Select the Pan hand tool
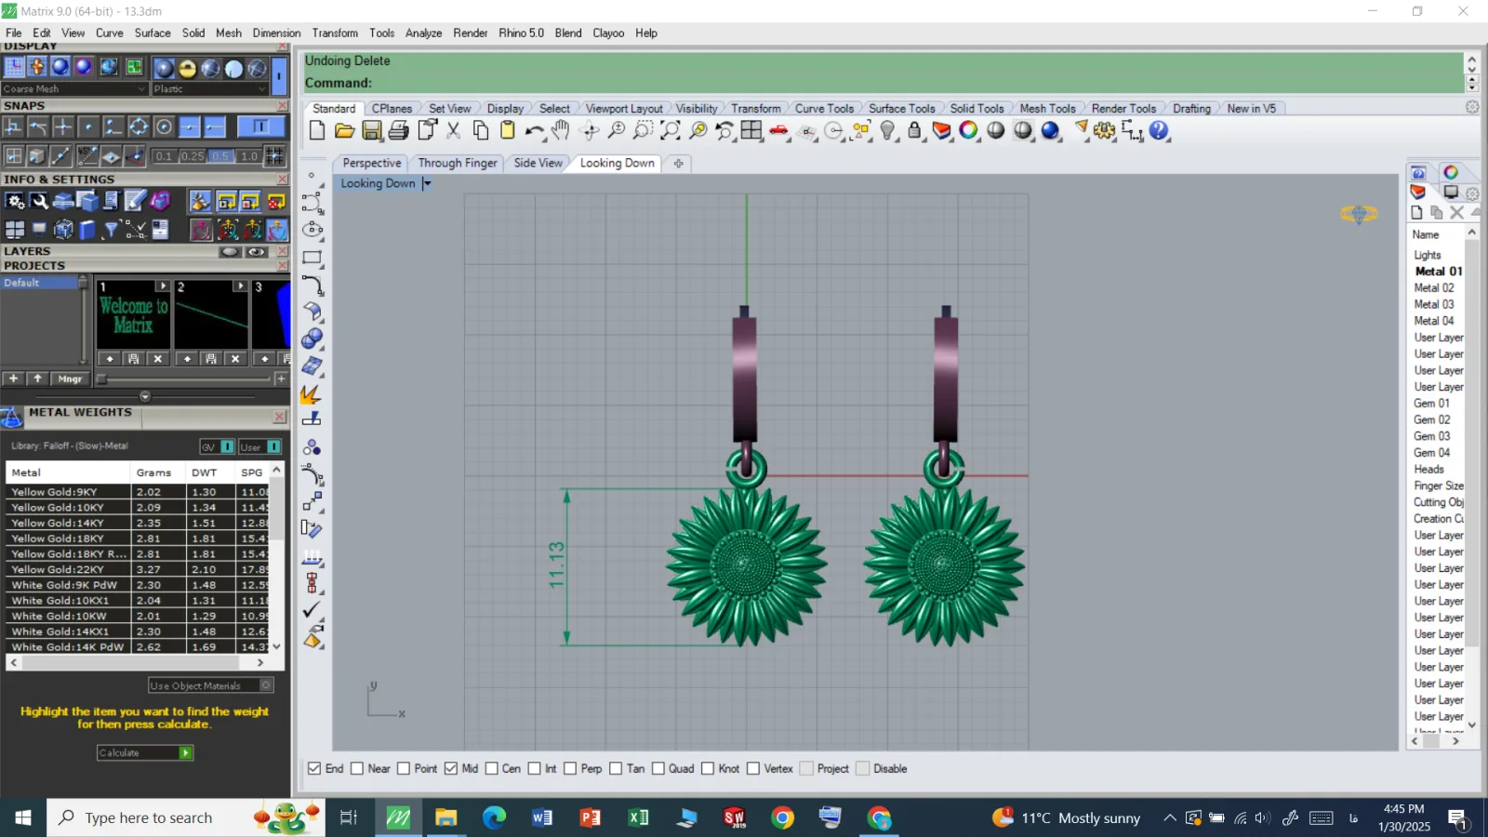 coord(561,131)
